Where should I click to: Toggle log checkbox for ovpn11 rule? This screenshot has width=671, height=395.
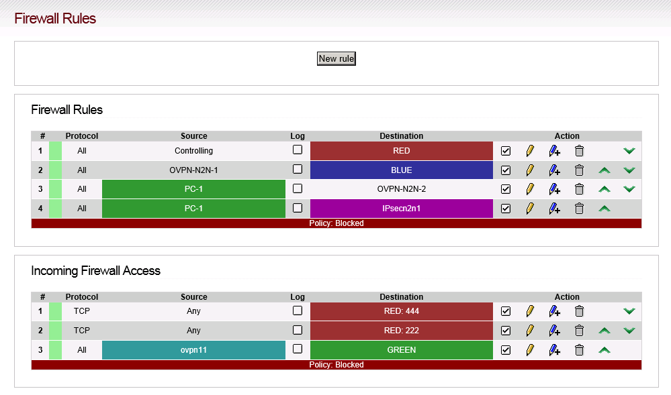point(298,349)
